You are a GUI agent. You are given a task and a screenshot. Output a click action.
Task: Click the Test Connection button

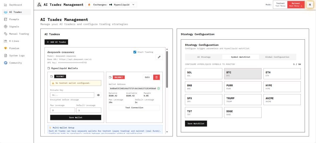134,107
